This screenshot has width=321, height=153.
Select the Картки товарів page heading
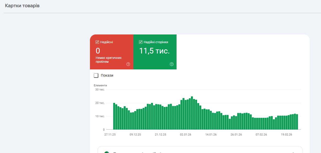tap(22, 6)
